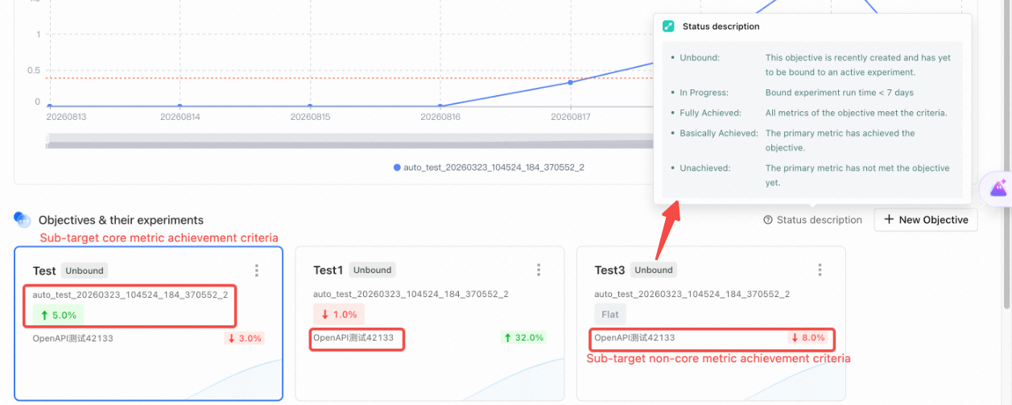Open the three-dot menu on Test3 card
The image size is (1012, 405).
click(x=820, y=271)
